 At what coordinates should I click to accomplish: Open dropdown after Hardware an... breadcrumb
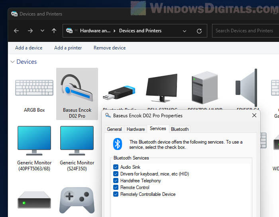tap(114, 31)
